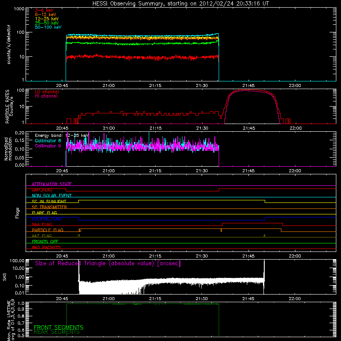Click the BAD_PACKETS flag label

tap(46, 248)
